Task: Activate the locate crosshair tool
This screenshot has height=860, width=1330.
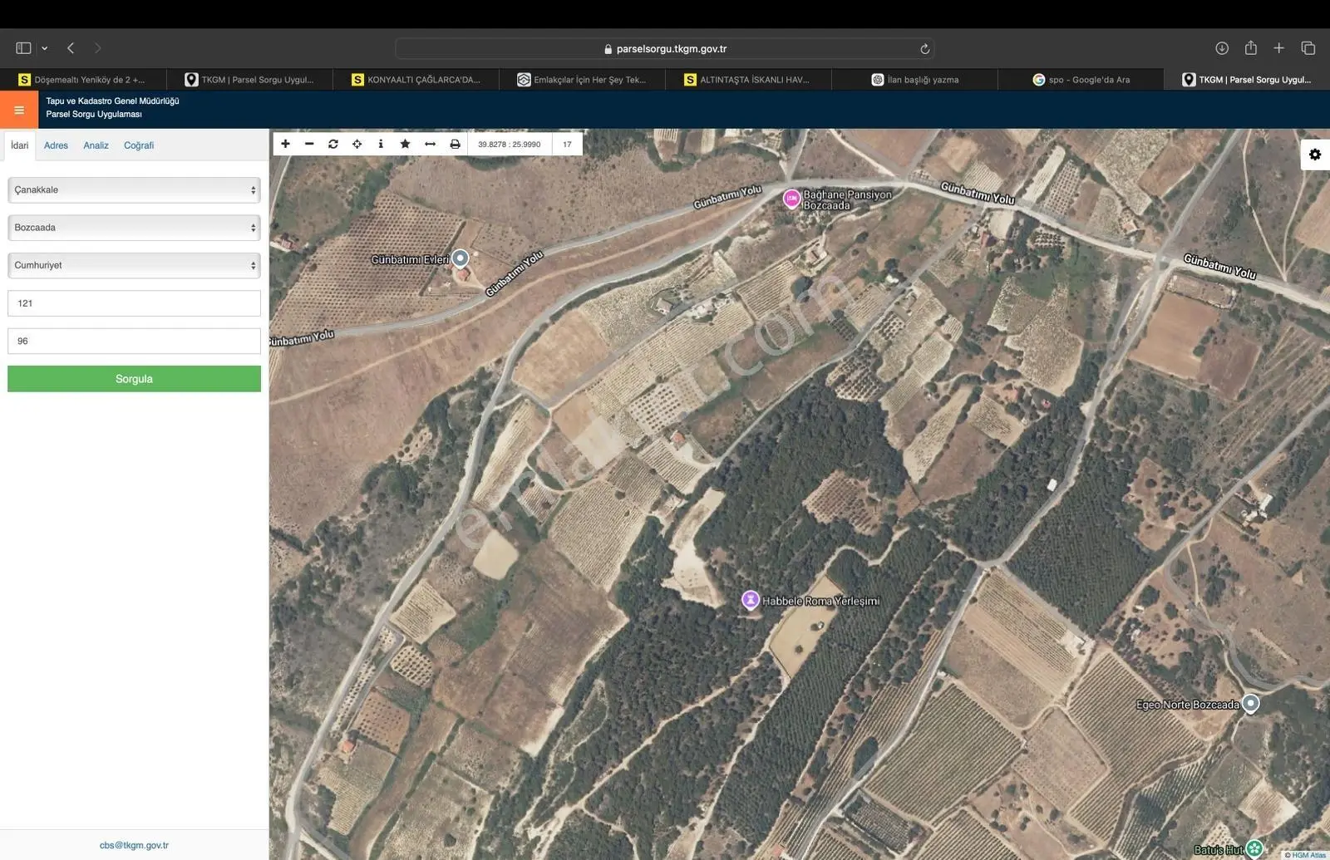Action: pos(357,144)
